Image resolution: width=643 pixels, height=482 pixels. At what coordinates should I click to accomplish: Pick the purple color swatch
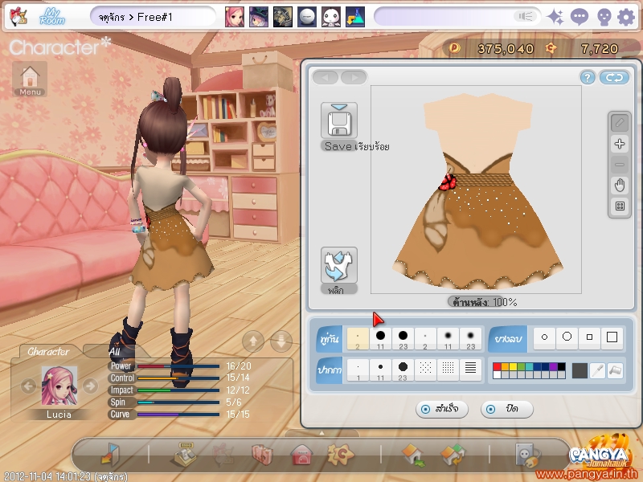pyautogui.click(x=553, y=367)
